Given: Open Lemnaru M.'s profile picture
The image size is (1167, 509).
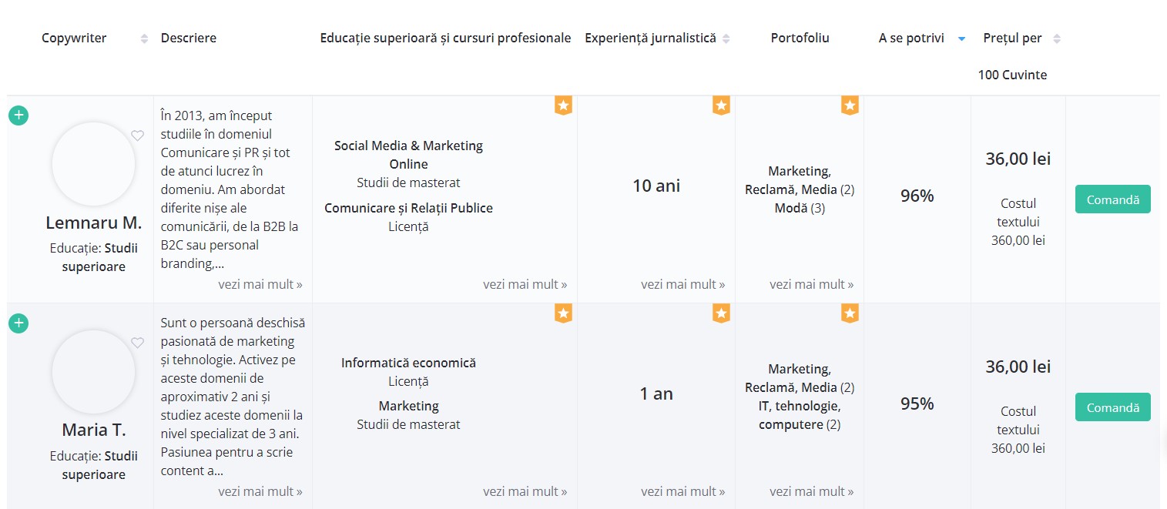Looking at the screenshot, I should coord(93,164).
